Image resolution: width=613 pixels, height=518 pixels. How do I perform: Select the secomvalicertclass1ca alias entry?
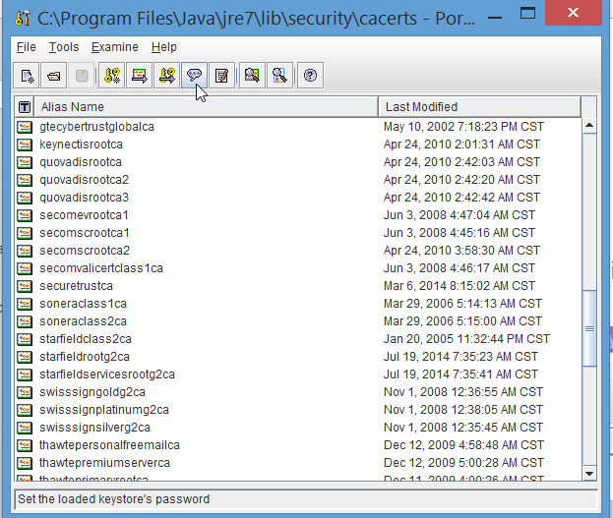(x=101, y=268)
